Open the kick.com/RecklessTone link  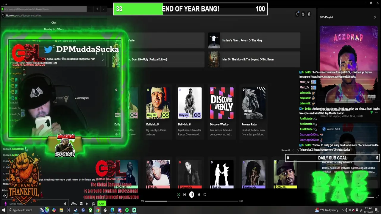[41, 63]
